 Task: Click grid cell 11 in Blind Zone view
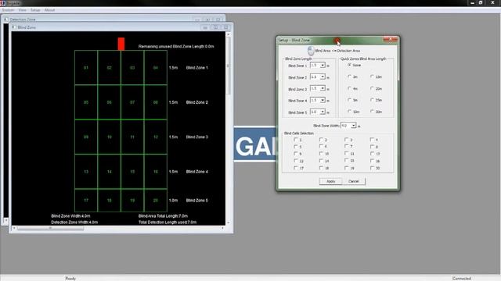coord(132,137)
